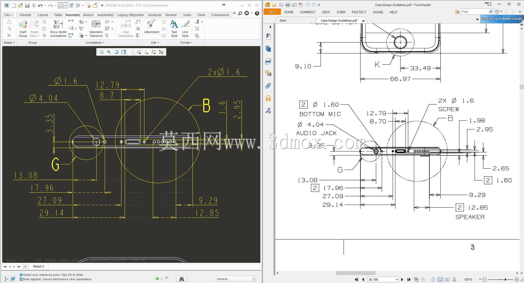Click the Creo Open file icon
524x283 pixels.
click(x=20, y=5)
